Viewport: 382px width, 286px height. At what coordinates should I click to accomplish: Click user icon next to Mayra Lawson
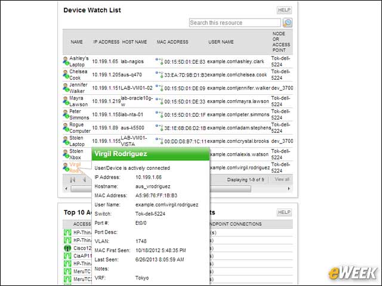(66, 101)
